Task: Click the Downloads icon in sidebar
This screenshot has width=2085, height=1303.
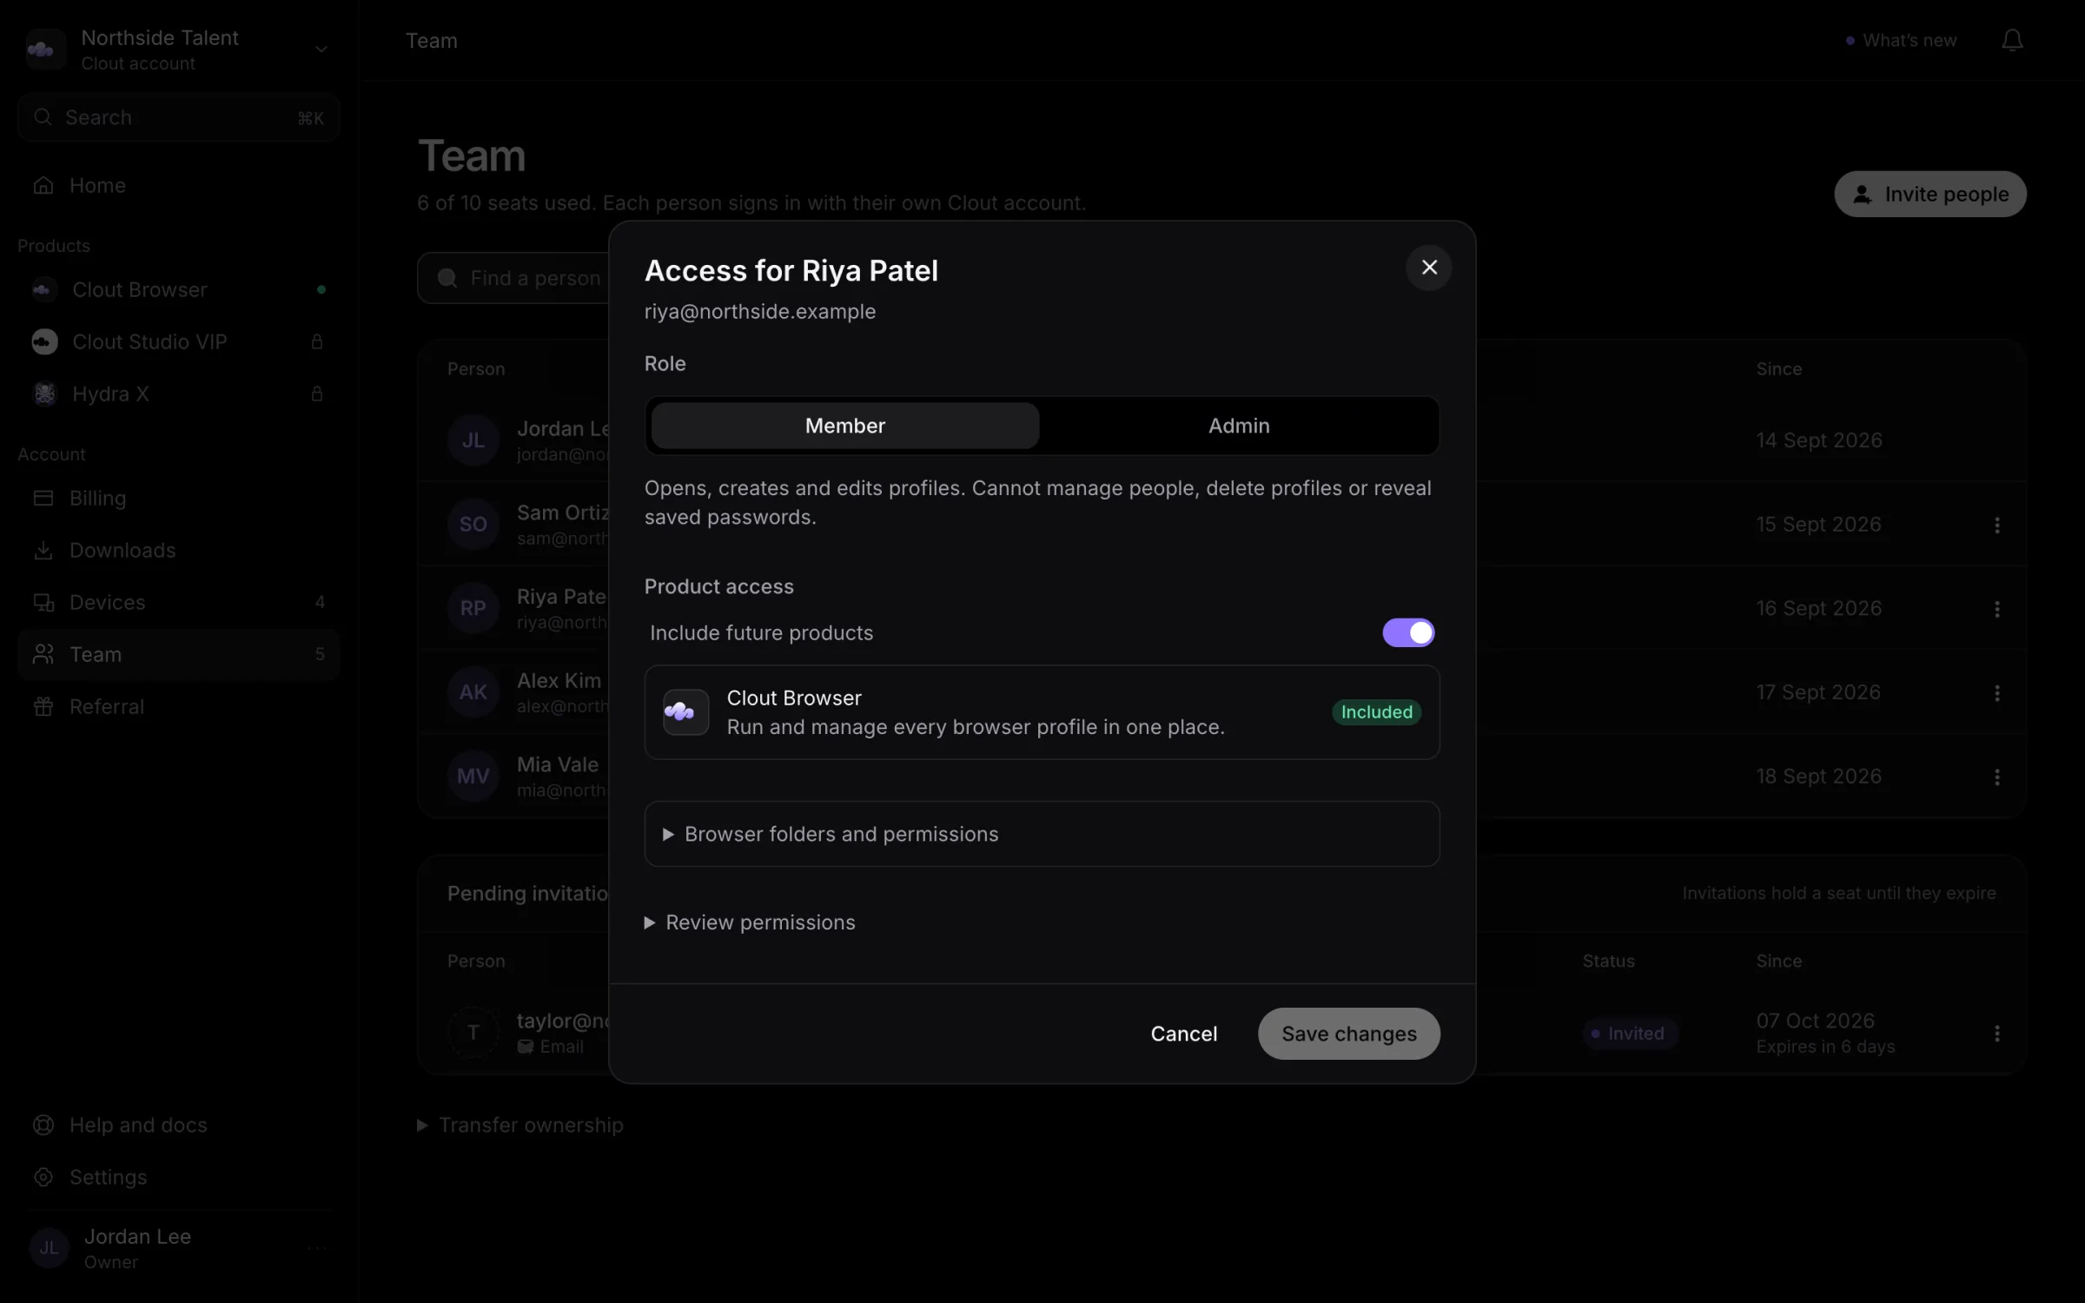Action: coord(43,550)
